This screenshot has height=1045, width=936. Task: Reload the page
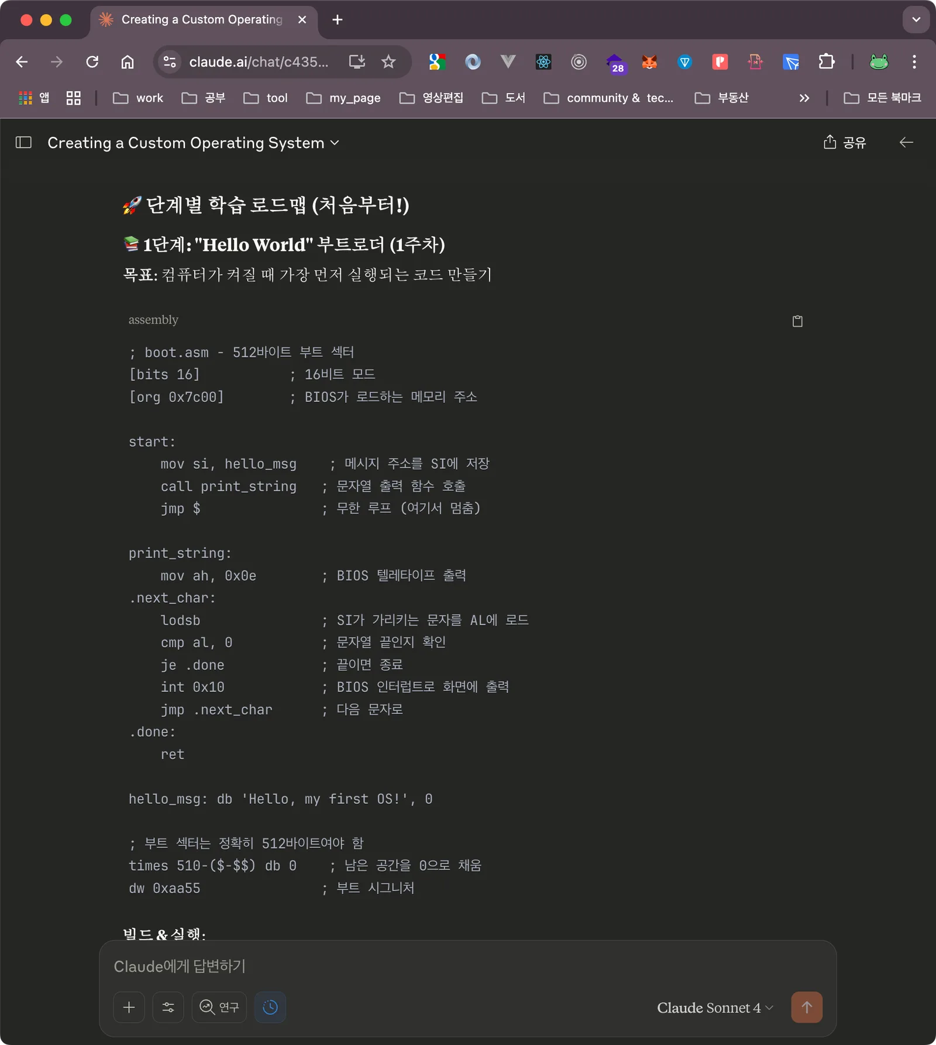[x=92, y=61]
